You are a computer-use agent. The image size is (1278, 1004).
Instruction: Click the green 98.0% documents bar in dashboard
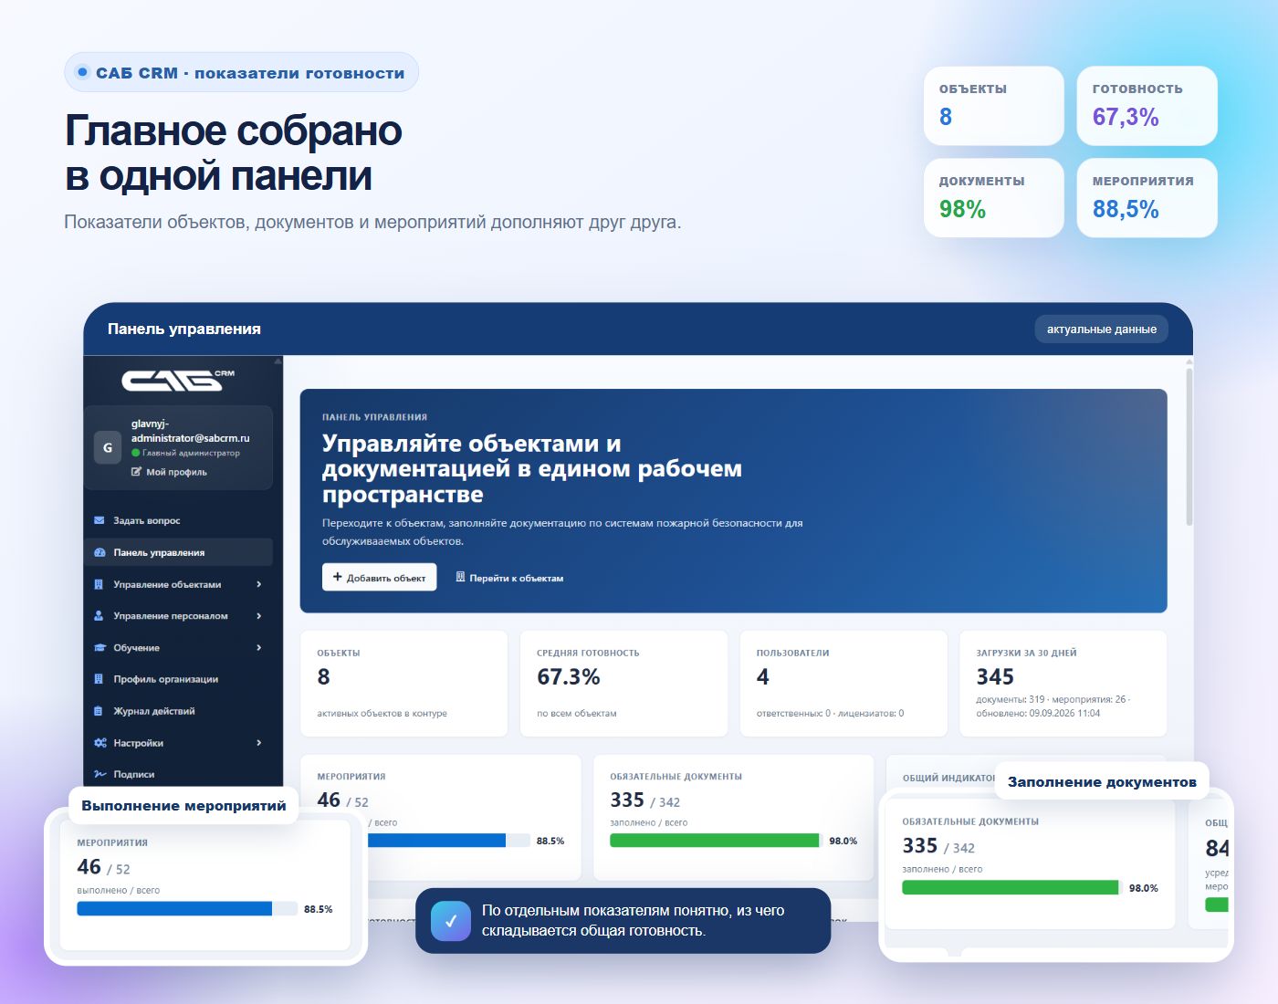(x=716, y=841)
